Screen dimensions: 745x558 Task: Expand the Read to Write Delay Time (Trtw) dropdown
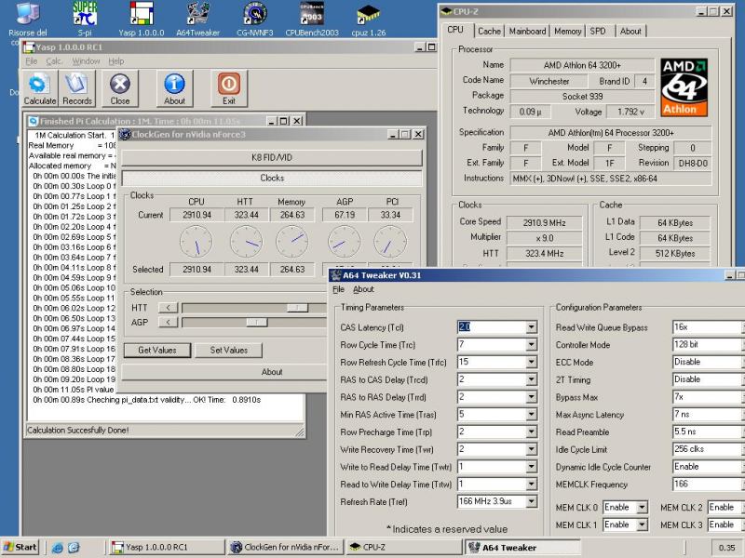pyautogui.click(x=532, y=484)
